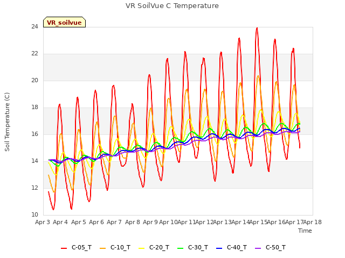The height and width of the screenshot is (258, 345).
Task: Click the red C-05_T legend swatch
Action: pos(64,248)
